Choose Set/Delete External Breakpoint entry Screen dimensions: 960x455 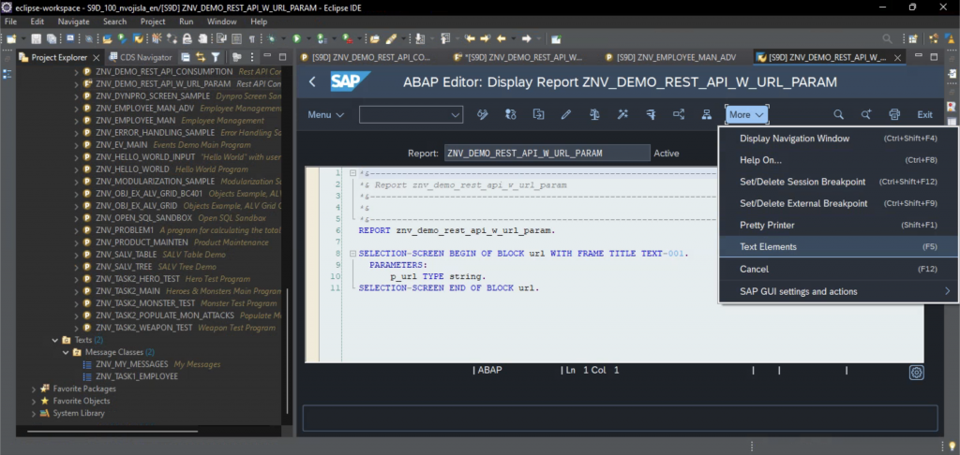(x=838, y=203)
